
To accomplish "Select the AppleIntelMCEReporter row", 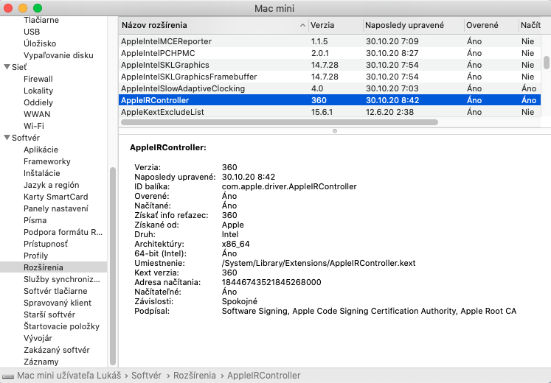I will click(x=330, y=41).
